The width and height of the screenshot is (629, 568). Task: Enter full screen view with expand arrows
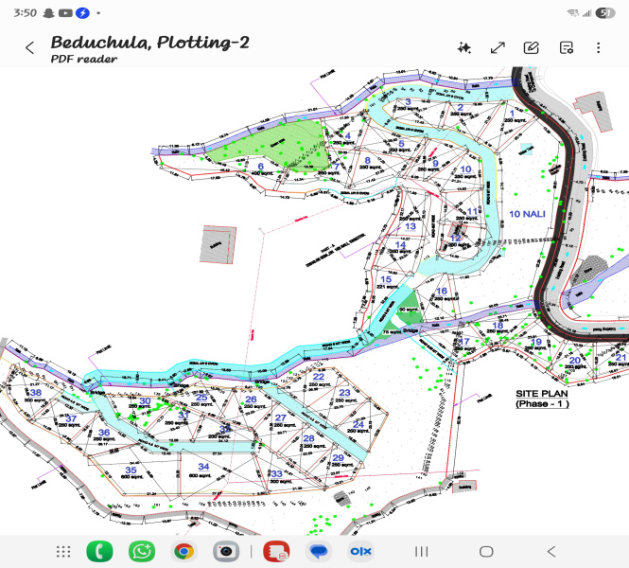point(498,47)
